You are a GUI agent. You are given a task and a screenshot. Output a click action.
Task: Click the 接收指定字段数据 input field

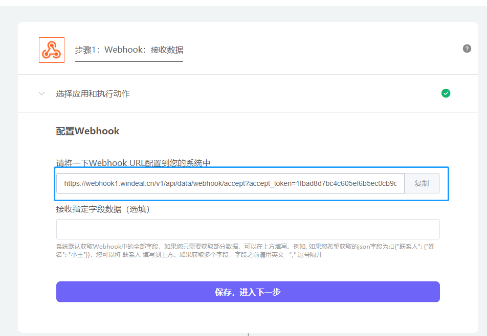(248, 229)
